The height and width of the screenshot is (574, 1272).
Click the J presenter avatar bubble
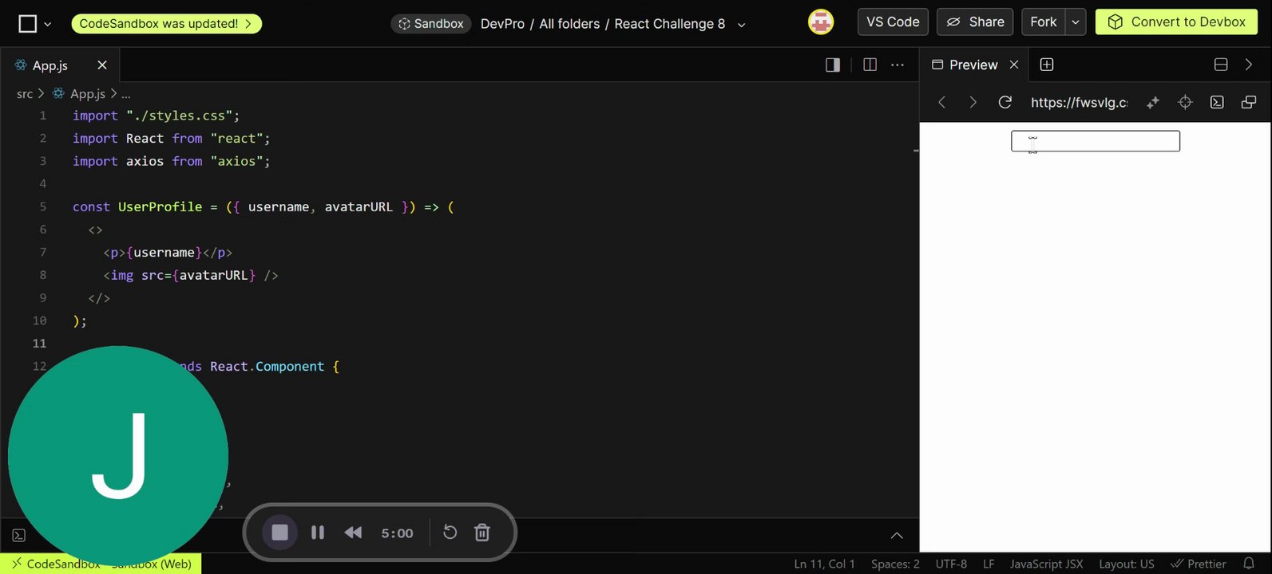tap(118, 456)
